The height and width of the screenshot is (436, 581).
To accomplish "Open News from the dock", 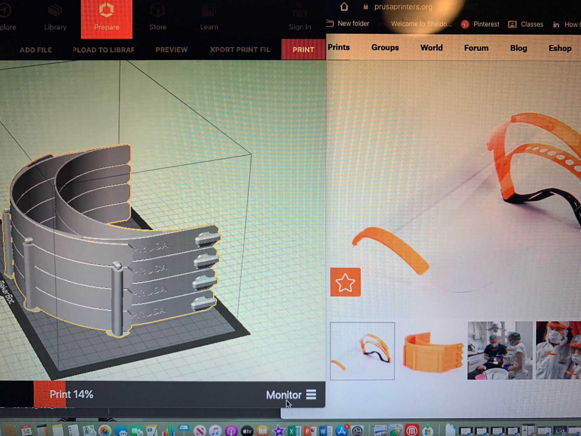I will 200,431.
